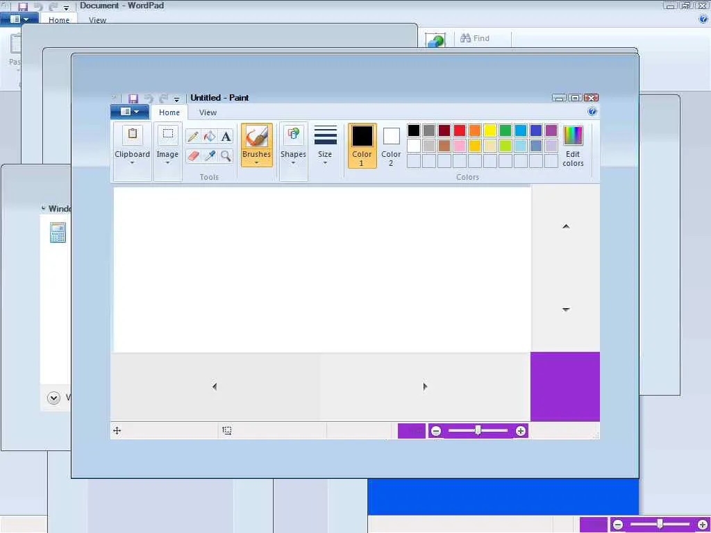Open the WordPad application menu button

click(19, 19)
